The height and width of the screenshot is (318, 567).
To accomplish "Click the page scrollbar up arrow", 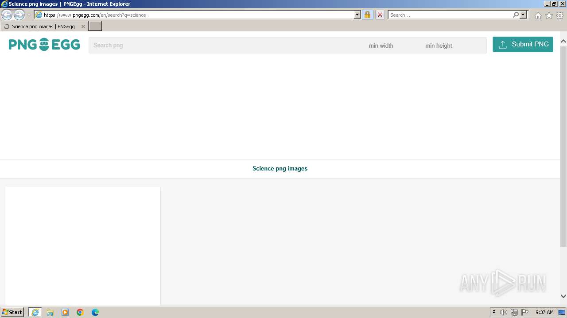I will click(563, 42).
